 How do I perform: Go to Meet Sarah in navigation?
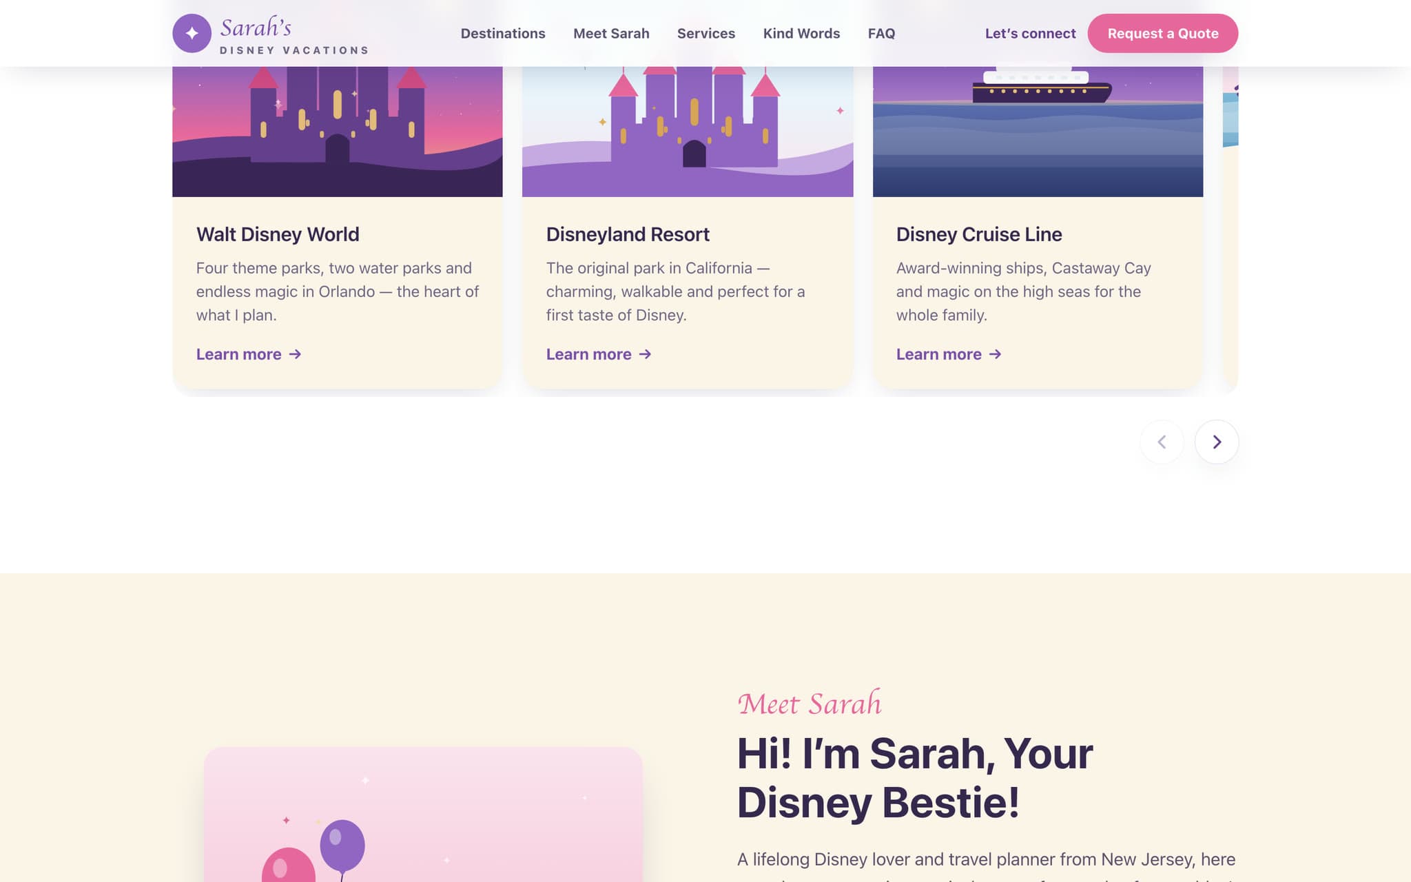click(611, 33)
